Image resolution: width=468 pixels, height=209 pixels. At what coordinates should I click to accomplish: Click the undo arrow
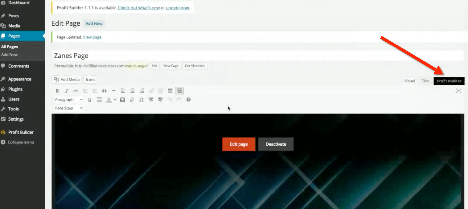point(170,100)
